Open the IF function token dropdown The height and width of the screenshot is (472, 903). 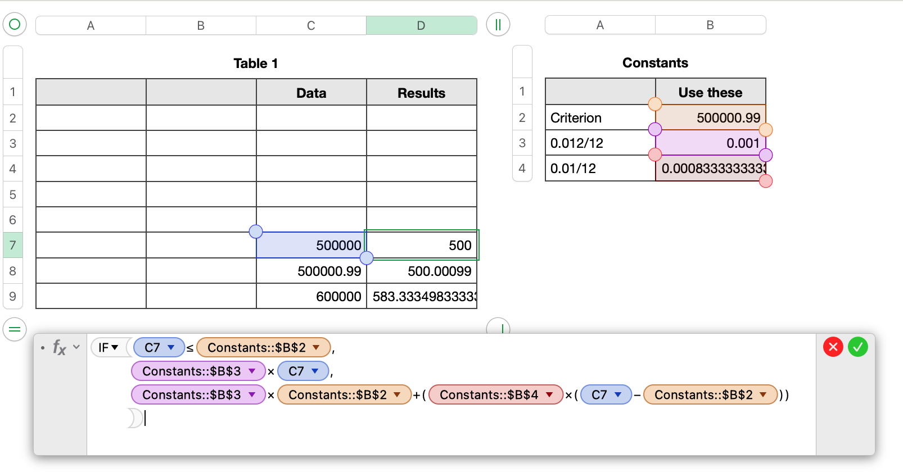(x=115, y=347)
